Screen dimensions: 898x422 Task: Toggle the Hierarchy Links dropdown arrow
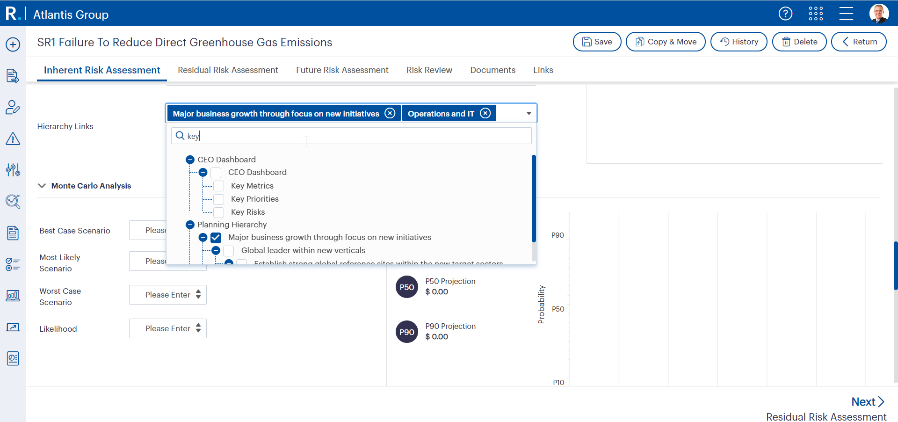click(x=529, y=113)
